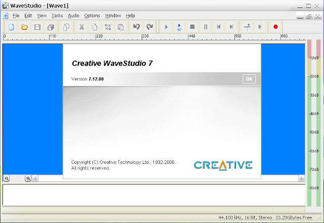Click the 330 mark on the time ruler
Image resolution: width=324 pixels, height=223 pixels.
pos(145,36)
